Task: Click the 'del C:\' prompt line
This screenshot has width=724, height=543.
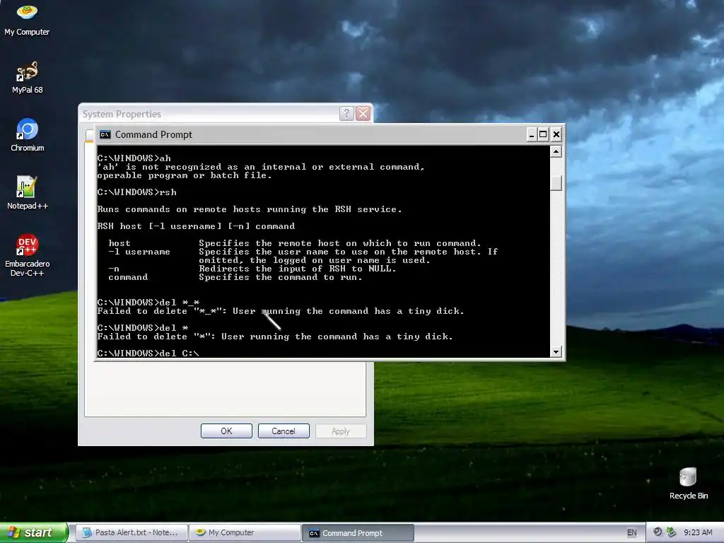Action: click(148, 354)
